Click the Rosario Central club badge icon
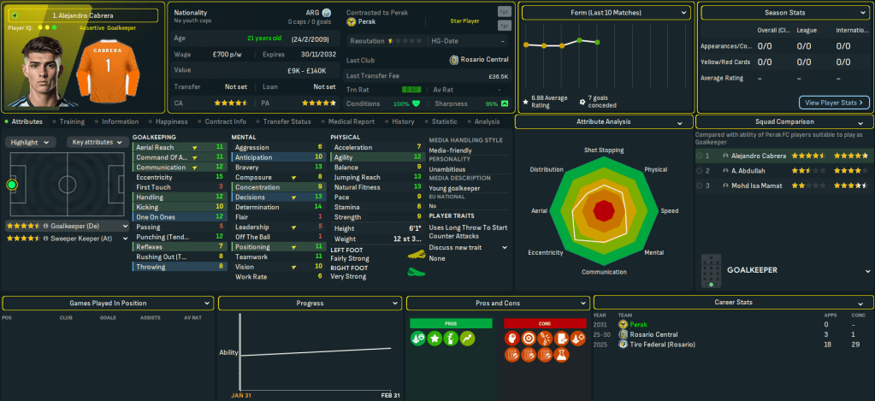Viewport: 875px width, 401px height. pyautogui.click(x=453, y=60)
